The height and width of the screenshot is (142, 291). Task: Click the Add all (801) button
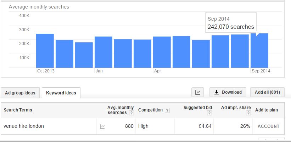[x=267, y=92]
